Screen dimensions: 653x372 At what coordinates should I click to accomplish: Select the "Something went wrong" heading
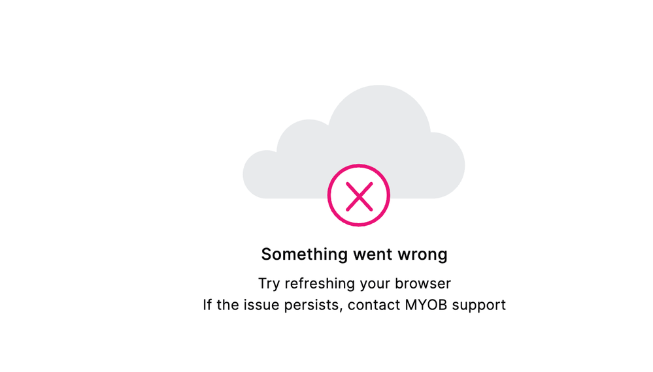click(354, 255)
